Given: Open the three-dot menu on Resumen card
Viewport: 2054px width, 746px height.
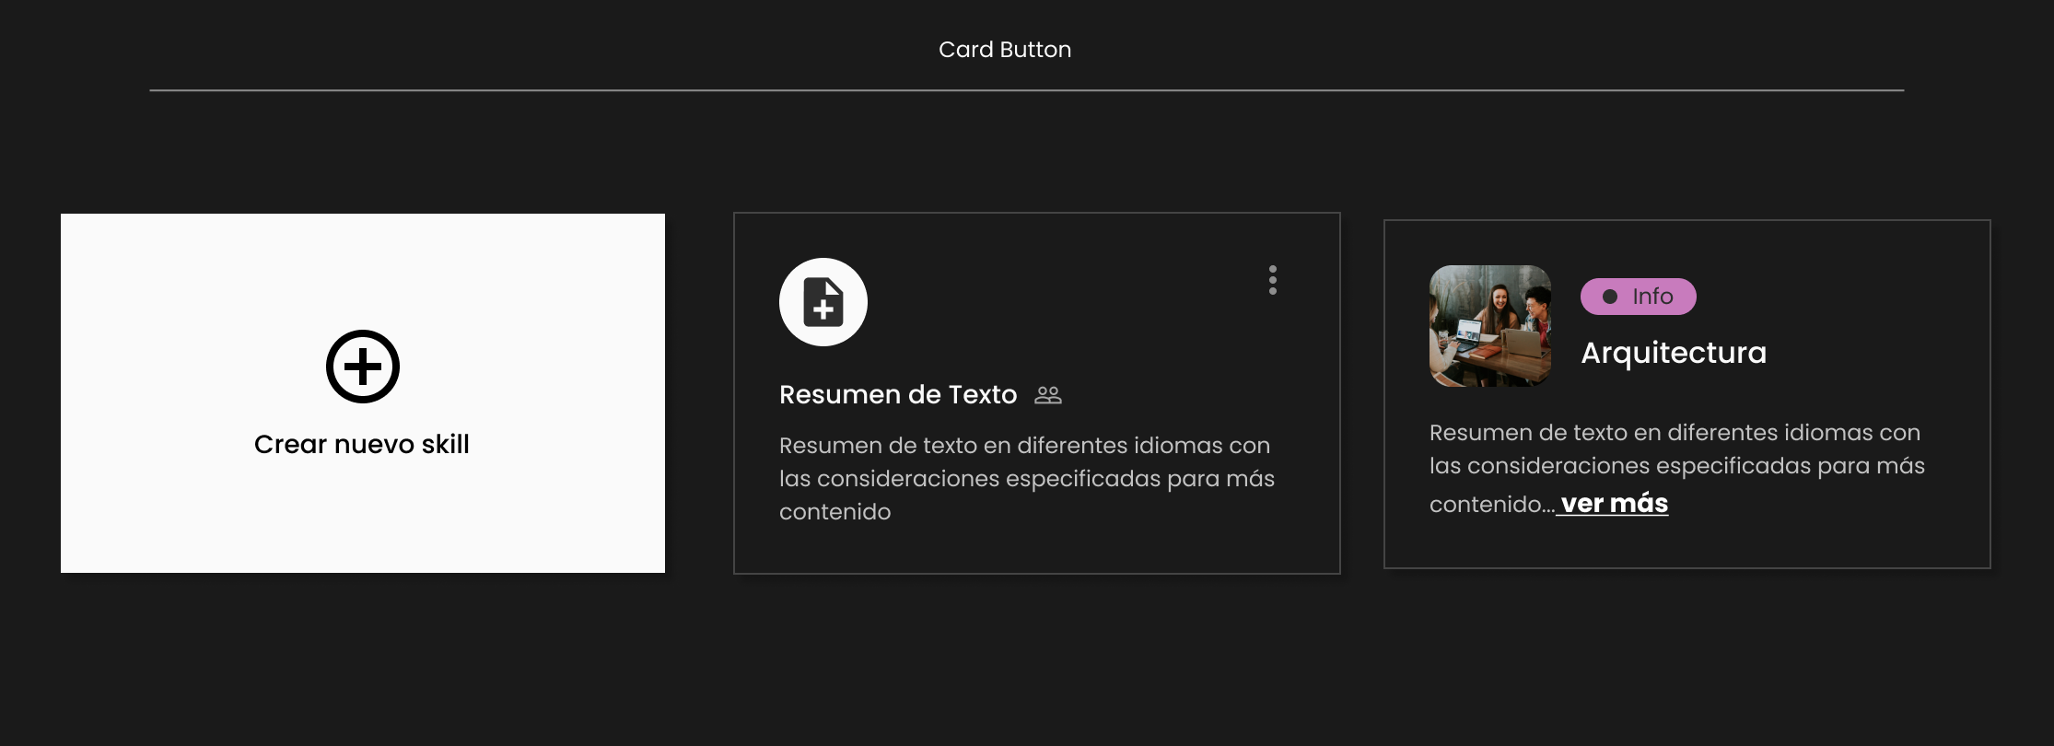Looking at the screenshot, I should pos(1273,280).
